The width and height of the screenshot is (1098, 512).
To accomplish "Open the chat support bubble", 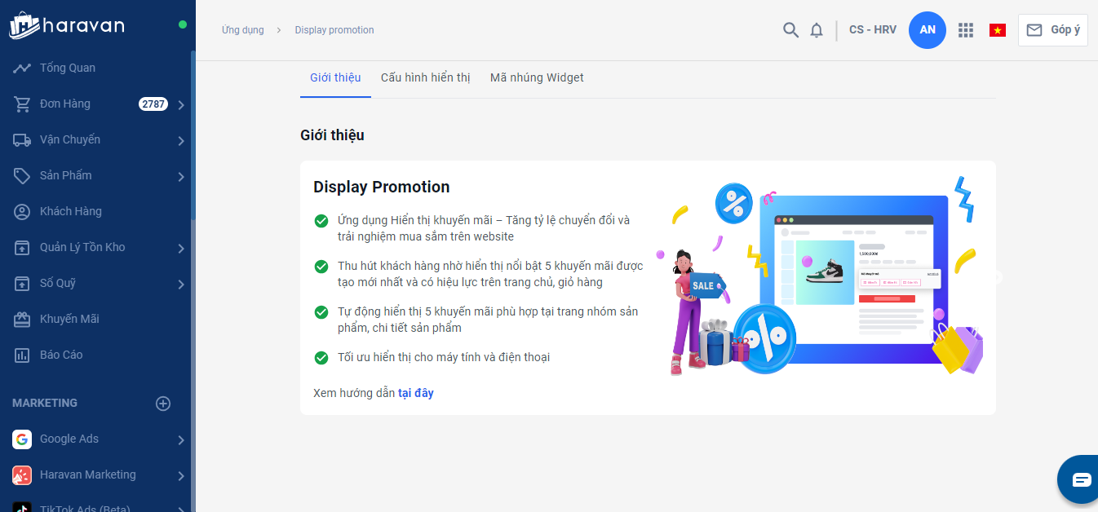I will [x=1080, y=479].
